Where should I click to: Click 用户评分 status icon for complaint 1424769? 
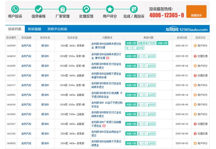[195, 105]
